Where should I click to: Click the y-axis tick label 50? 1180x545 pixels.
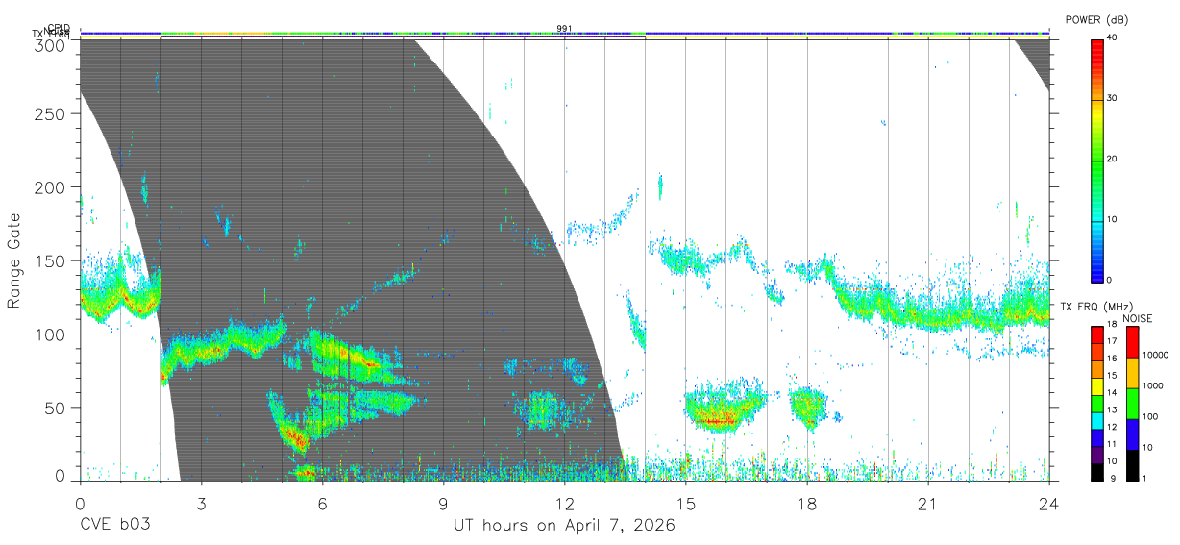click(x=57, y=408)
